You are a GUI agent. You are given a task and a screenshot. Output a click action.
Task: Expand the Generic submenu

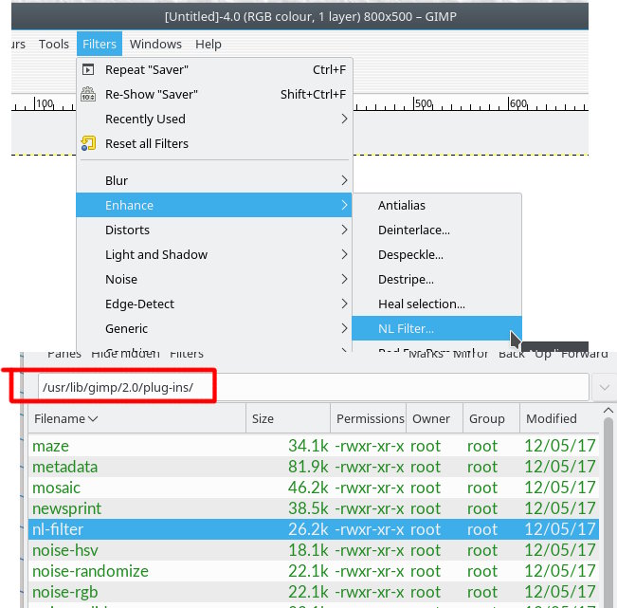click(214, 328)
